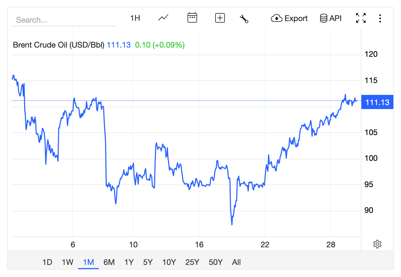Switch to the 5Y time range
Screen dimensions: 401x277
[x=148, y=262]
